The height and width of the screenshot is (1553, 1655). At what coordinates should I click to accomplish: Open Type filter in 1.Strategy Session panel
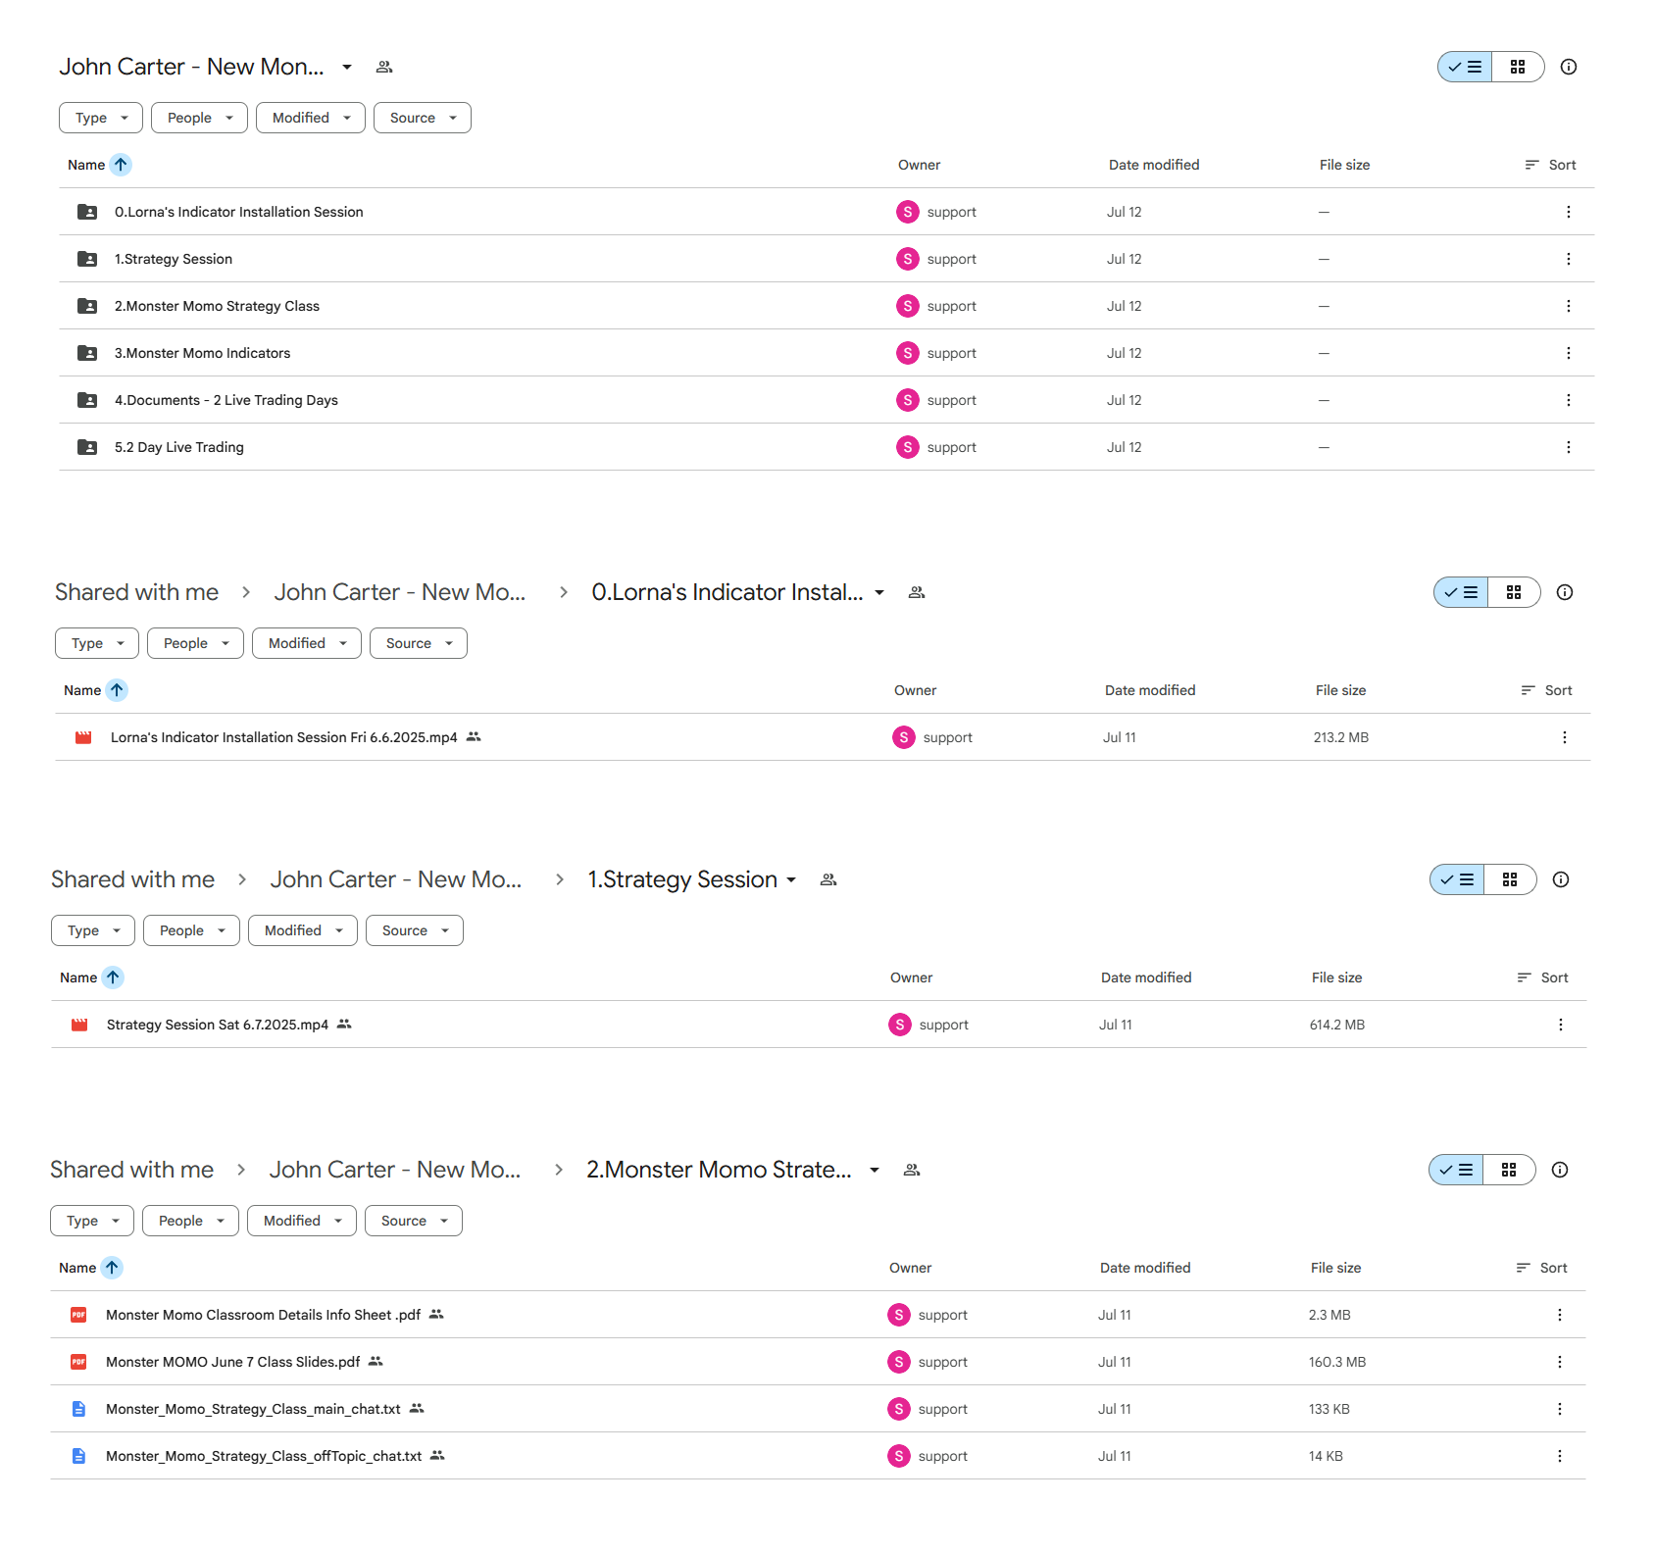coord(93,930)
